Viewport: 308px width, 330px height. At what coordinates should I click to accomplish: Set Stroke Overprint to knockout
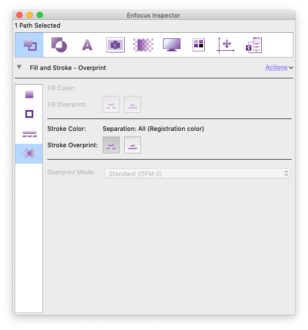[x=111, y=145]
